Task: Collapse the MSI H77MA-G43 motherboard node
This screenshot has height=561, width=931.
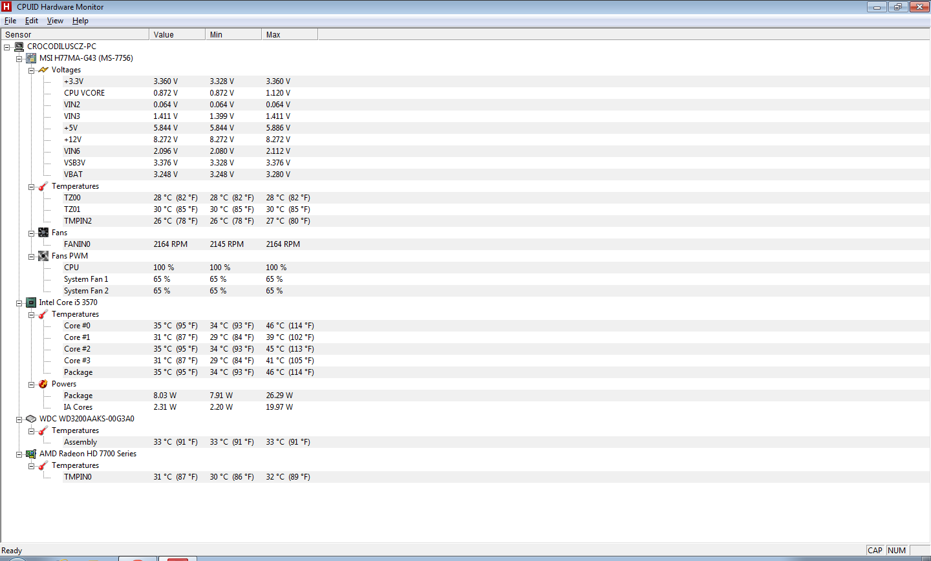Action: tap(19, 59)
